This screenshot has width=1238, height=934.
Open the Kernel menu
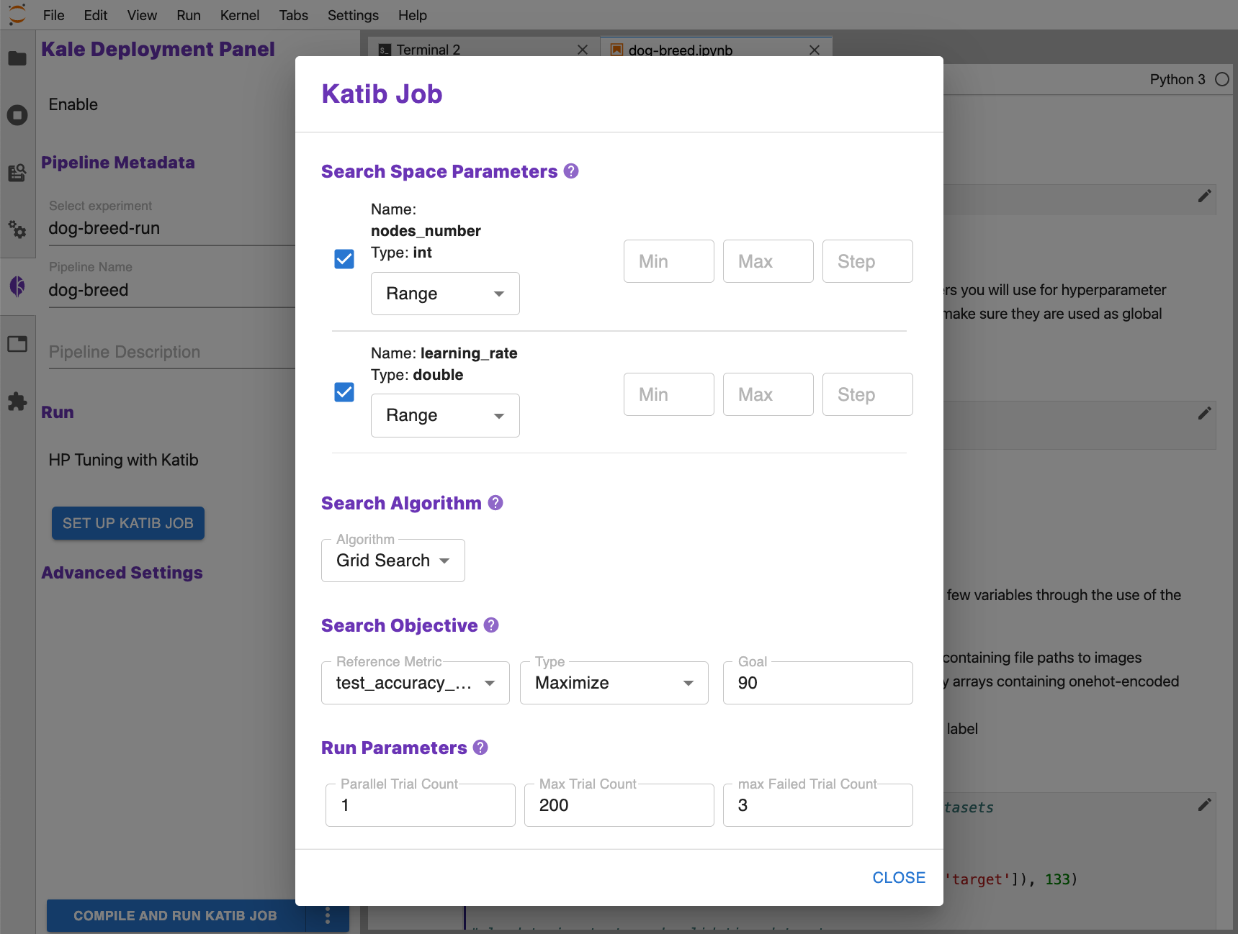click(x=240, y=15)
